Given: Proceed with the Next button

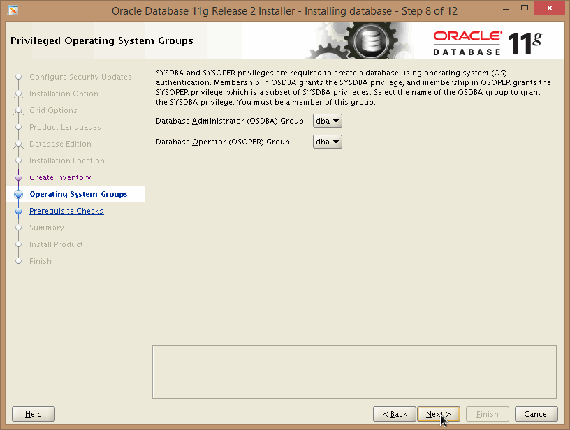Looking at the screenshot, I should pyautogui.click(x=439, y=414).
